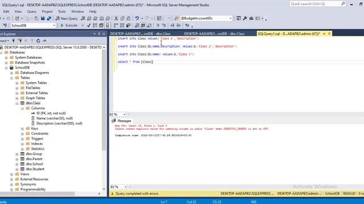Toggle Include Actual Execution Plan
This screenshot has width=364, height=204.
(x=116, y=25)
